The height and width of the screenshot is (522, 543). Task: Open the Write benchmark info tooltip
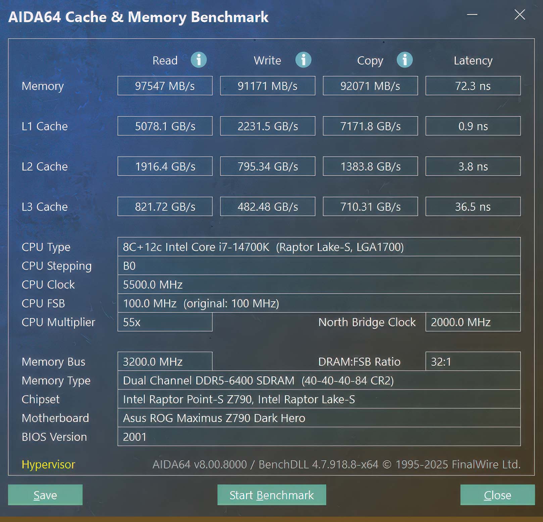(303, 60)
